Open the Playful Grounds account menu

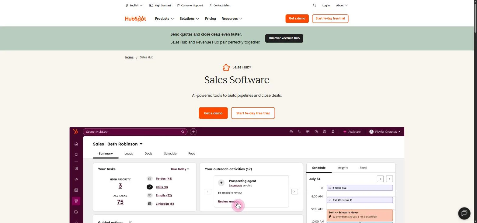click(385, 132)
